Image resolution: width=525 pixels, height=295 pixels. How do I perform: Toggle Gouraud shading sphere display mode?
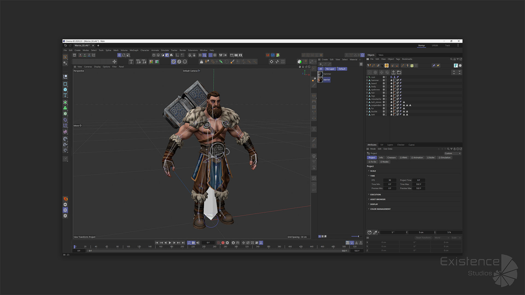point(173,62)
